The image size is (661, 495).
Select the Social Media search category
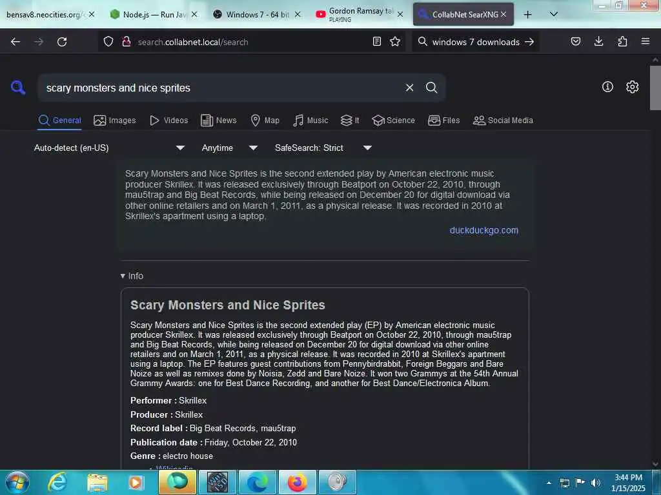[x=503, y=121]
